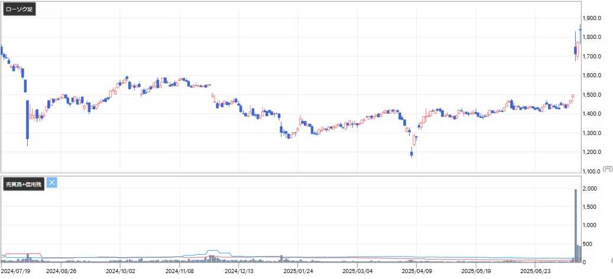Click the 売買高+信用残 panel label

click(x=24, y=184)
